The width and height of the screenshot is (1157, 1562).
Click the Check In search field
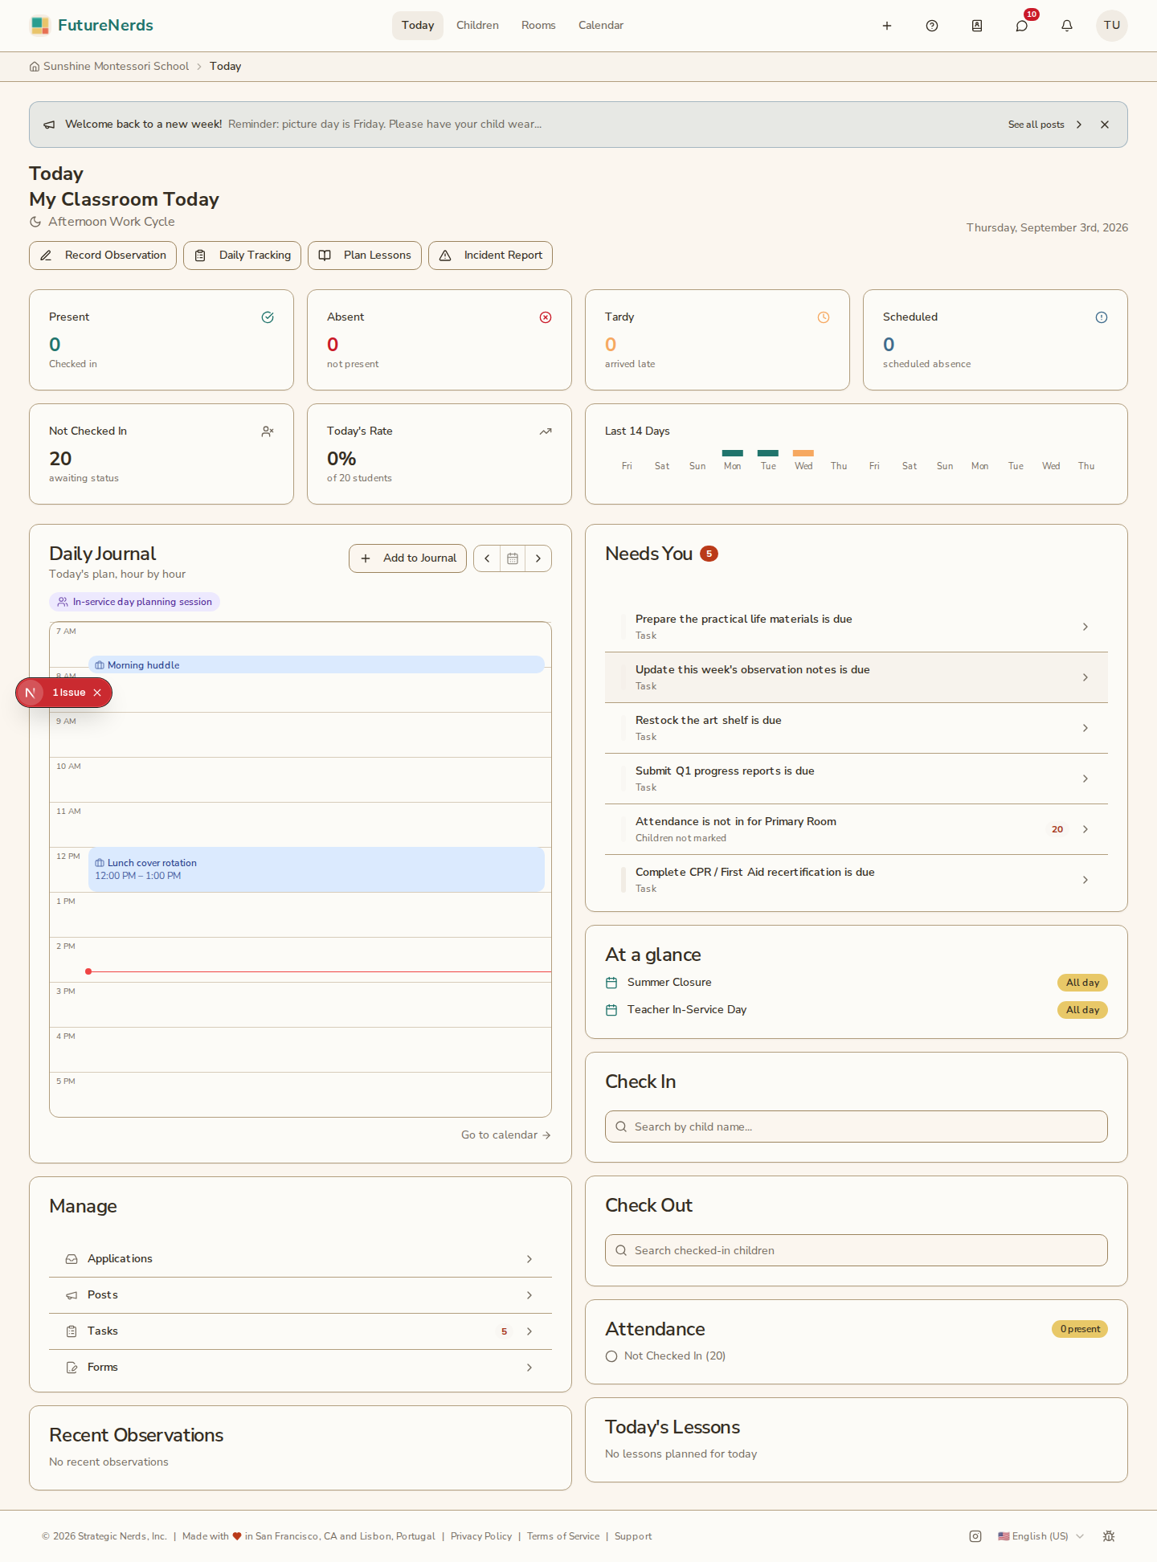pyautogui.click(x=857, y=1127)
